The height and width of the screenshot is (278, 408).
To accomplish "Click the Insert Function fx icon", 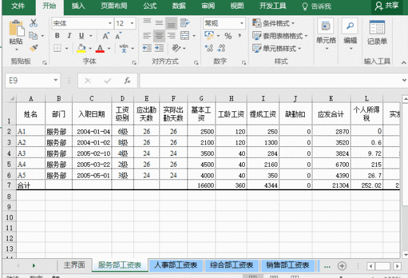I will [x=127, y=80].
